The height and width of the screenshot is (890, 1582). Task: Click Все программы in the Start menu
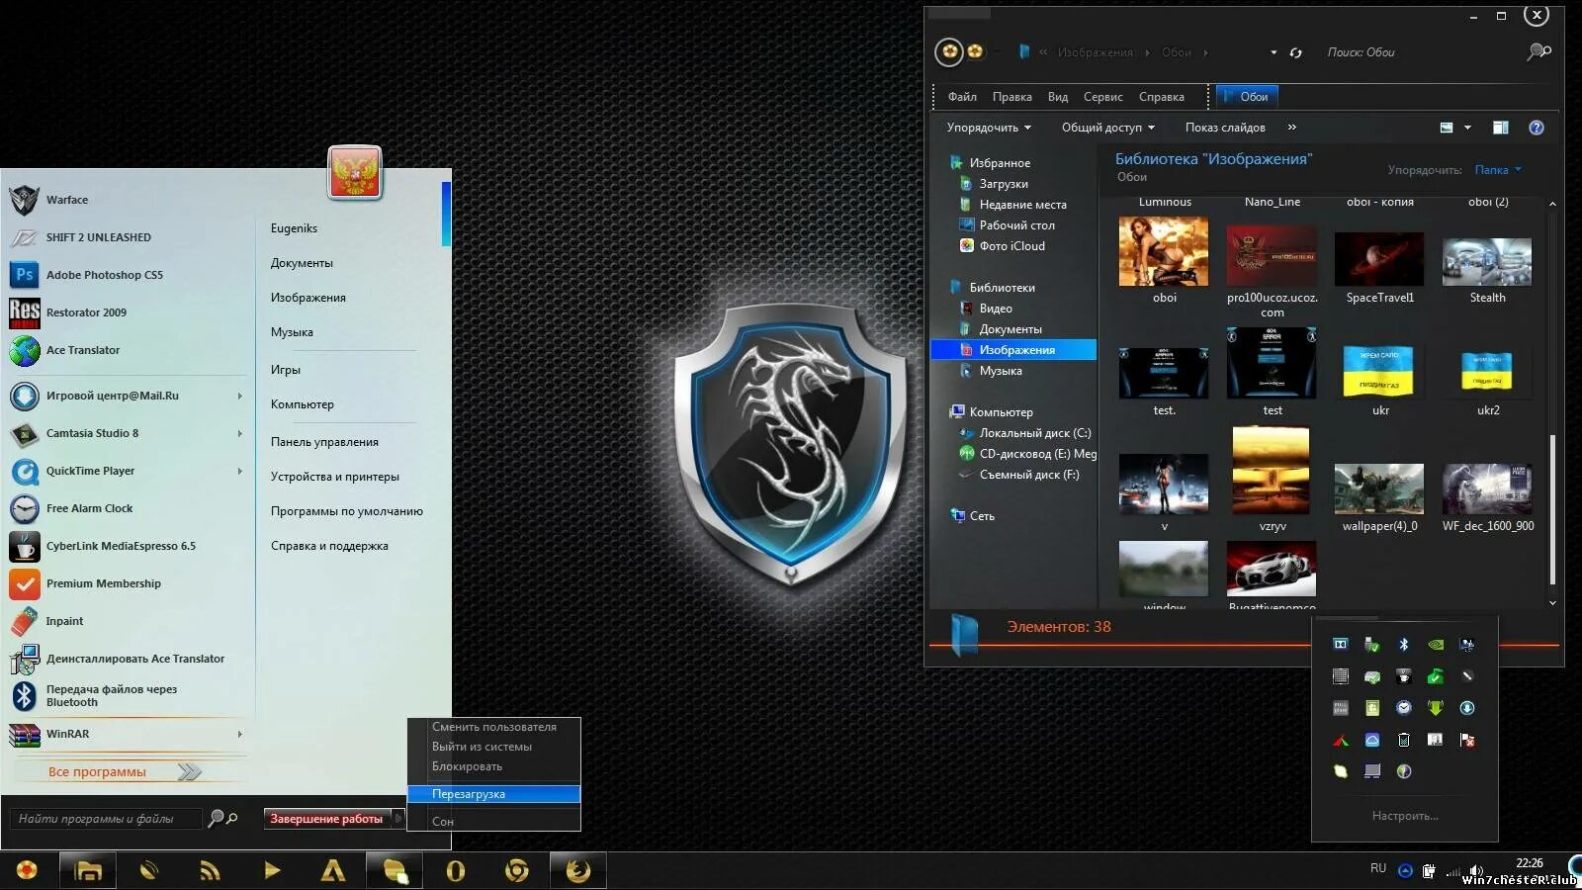97,771
